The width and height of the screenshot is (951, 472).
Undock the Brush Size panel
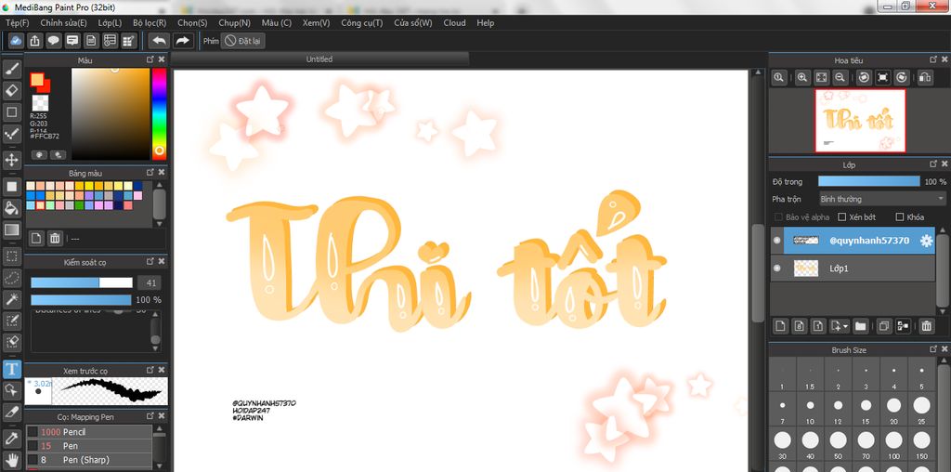point(934,349)
